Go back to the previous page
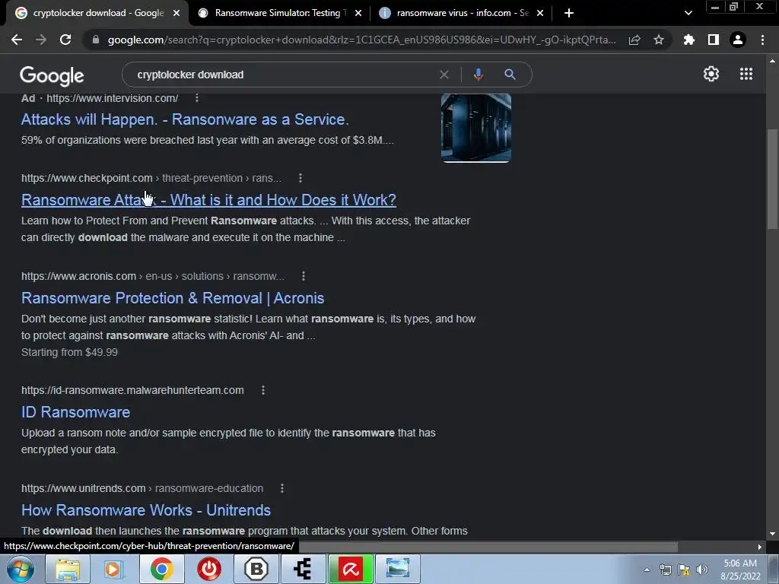This screenshot has height=584, width=779. click(17, 40)
